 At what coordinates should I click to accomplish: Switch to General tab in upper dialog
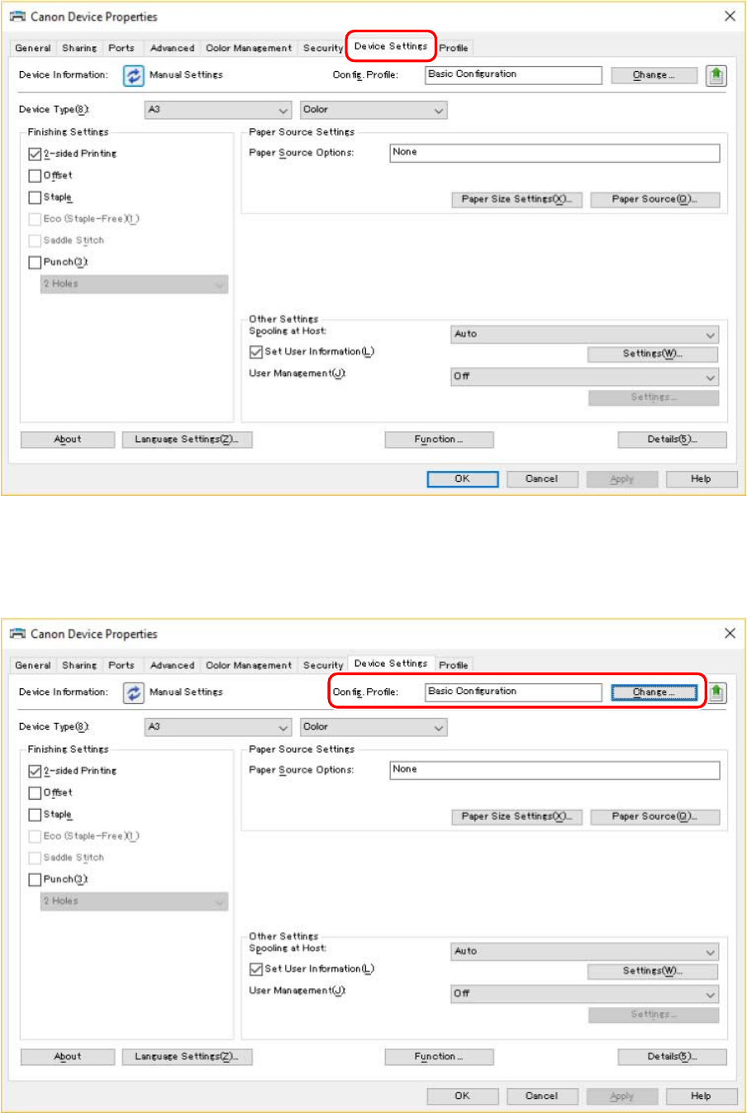[33, 48]
